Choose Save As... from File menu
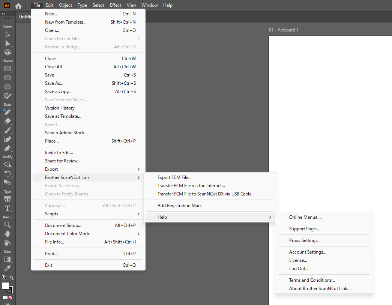The image size is (392, 305). coord(88,83)
